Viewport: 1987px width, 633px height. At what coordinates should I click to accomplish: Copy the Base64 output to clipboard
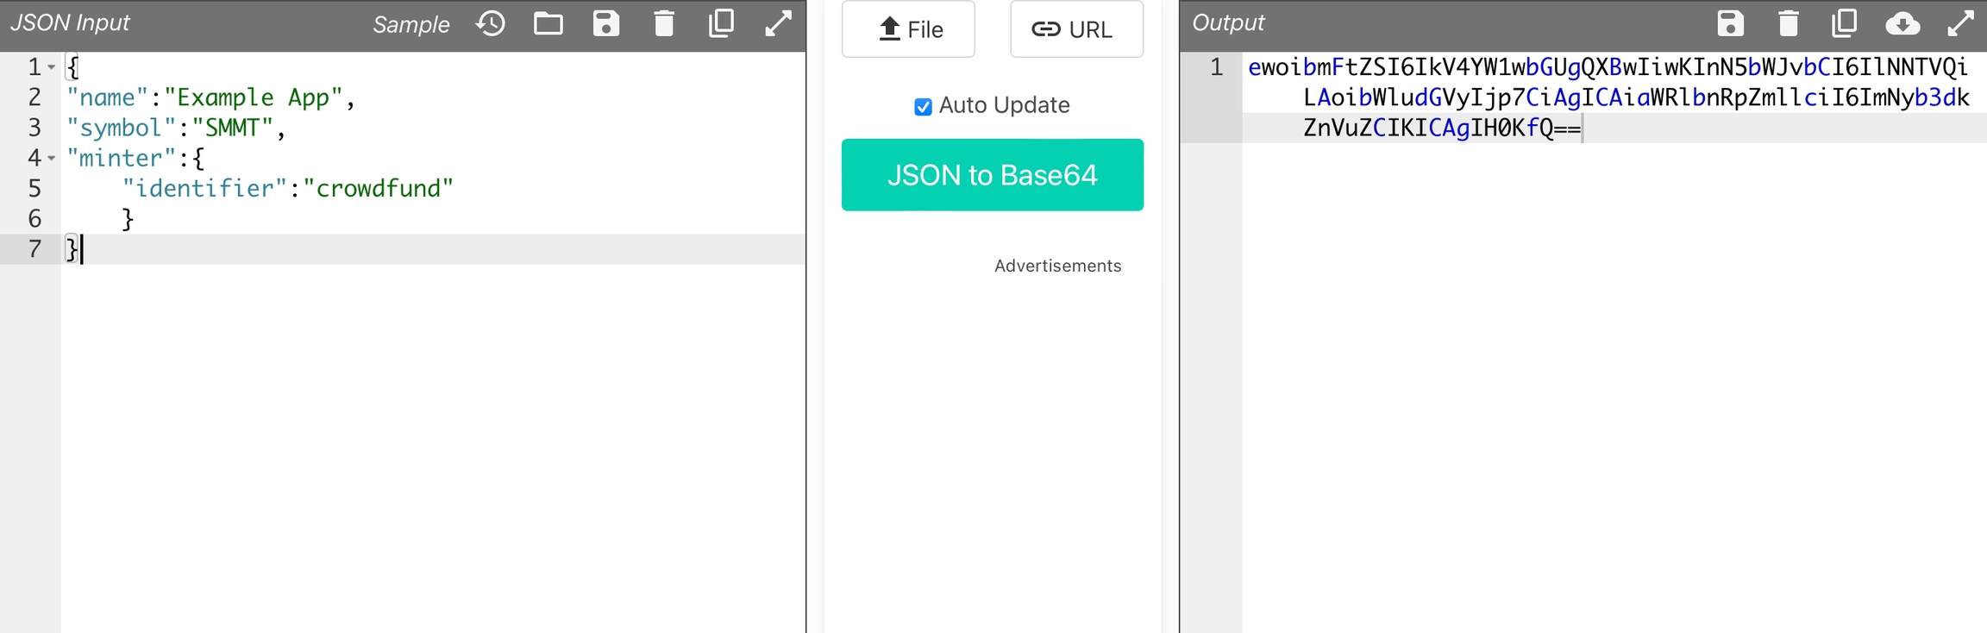click(1845, 23)
